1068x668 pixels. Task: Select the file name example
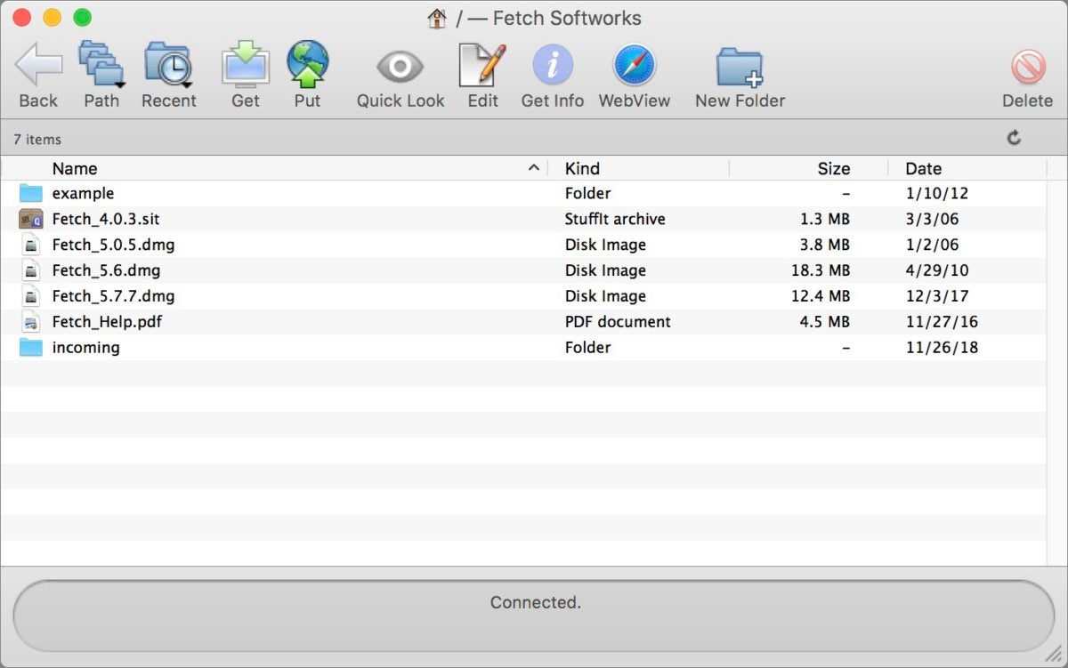(83, 193)
